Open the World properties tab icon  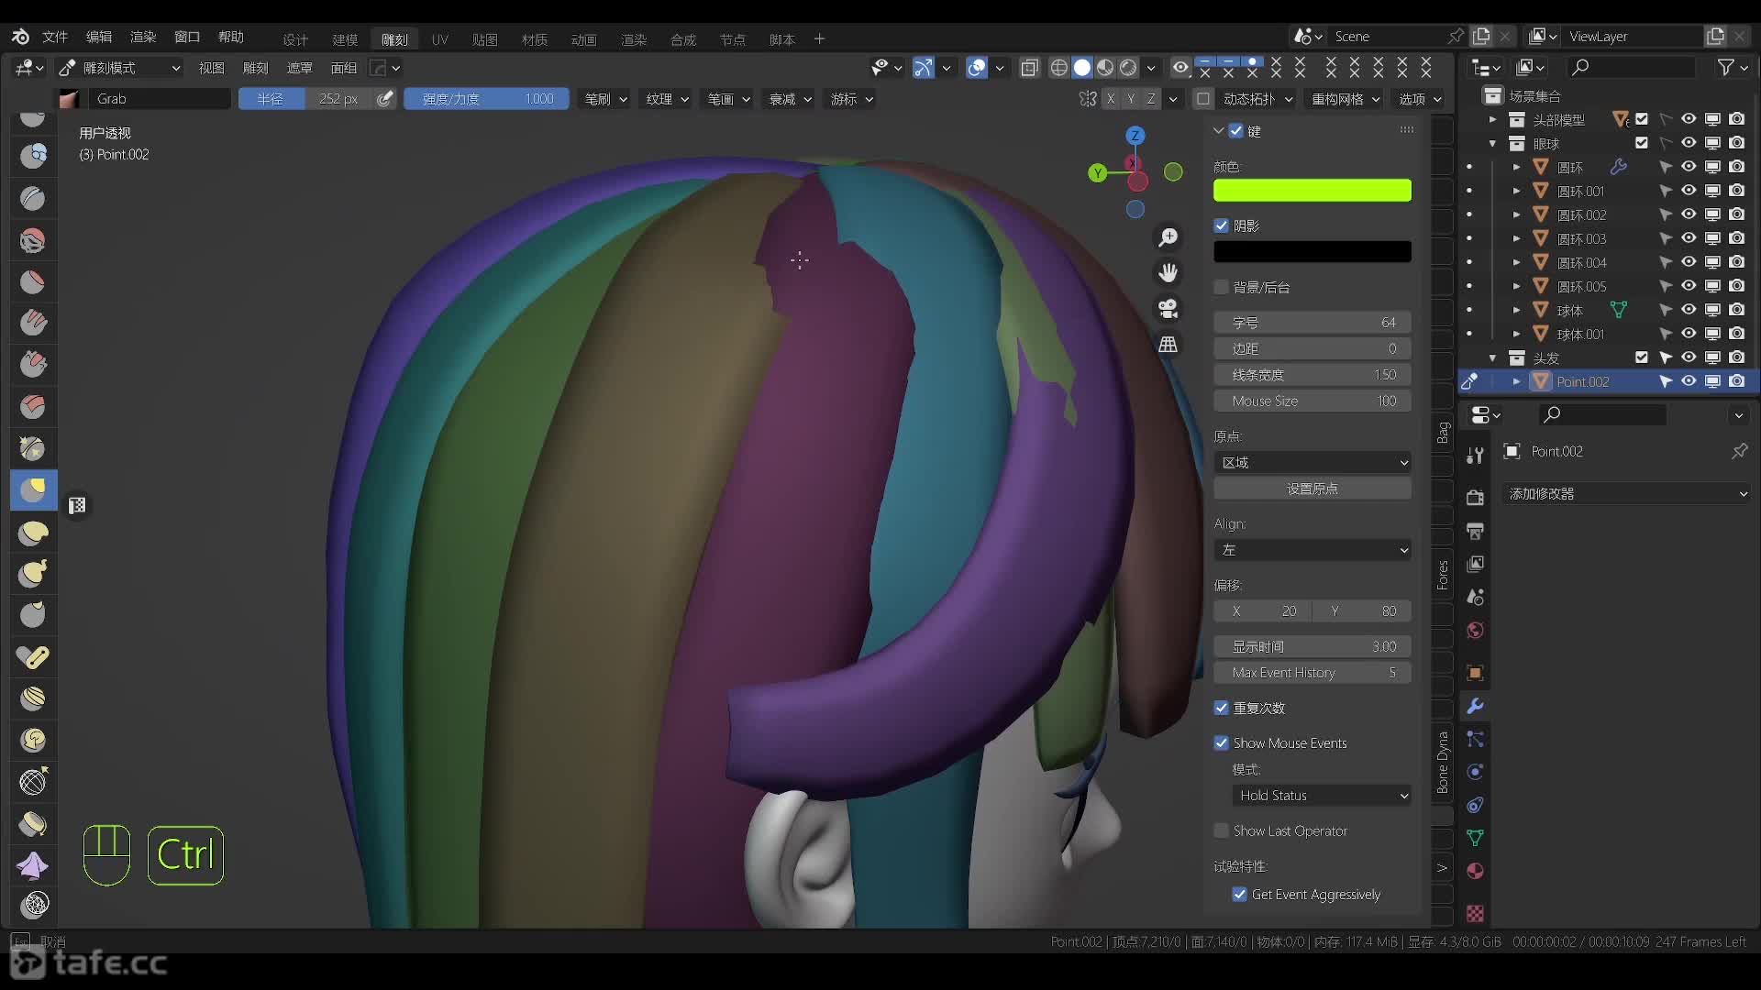click(x=1475, y=631)
